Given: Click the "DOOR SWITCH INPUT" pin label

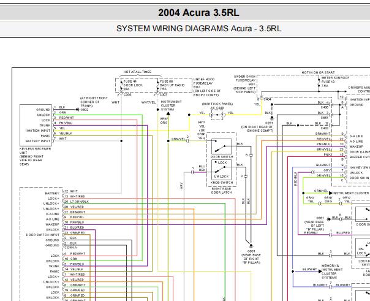Looking at the screenshot, I should [43, 235].
